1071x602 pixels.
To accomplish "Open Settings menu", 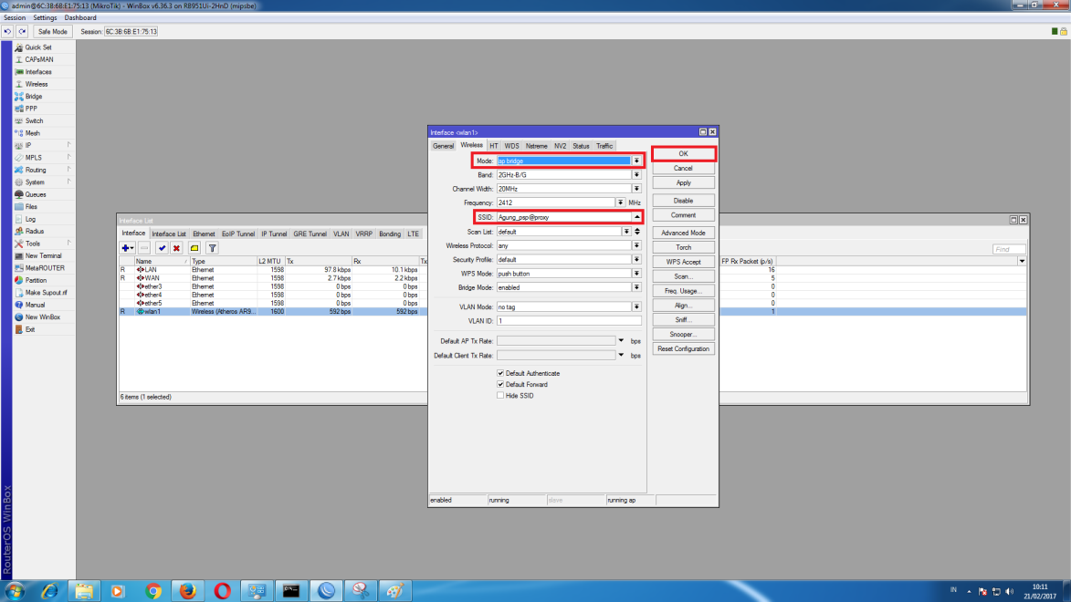I will [x=45, y=17].
